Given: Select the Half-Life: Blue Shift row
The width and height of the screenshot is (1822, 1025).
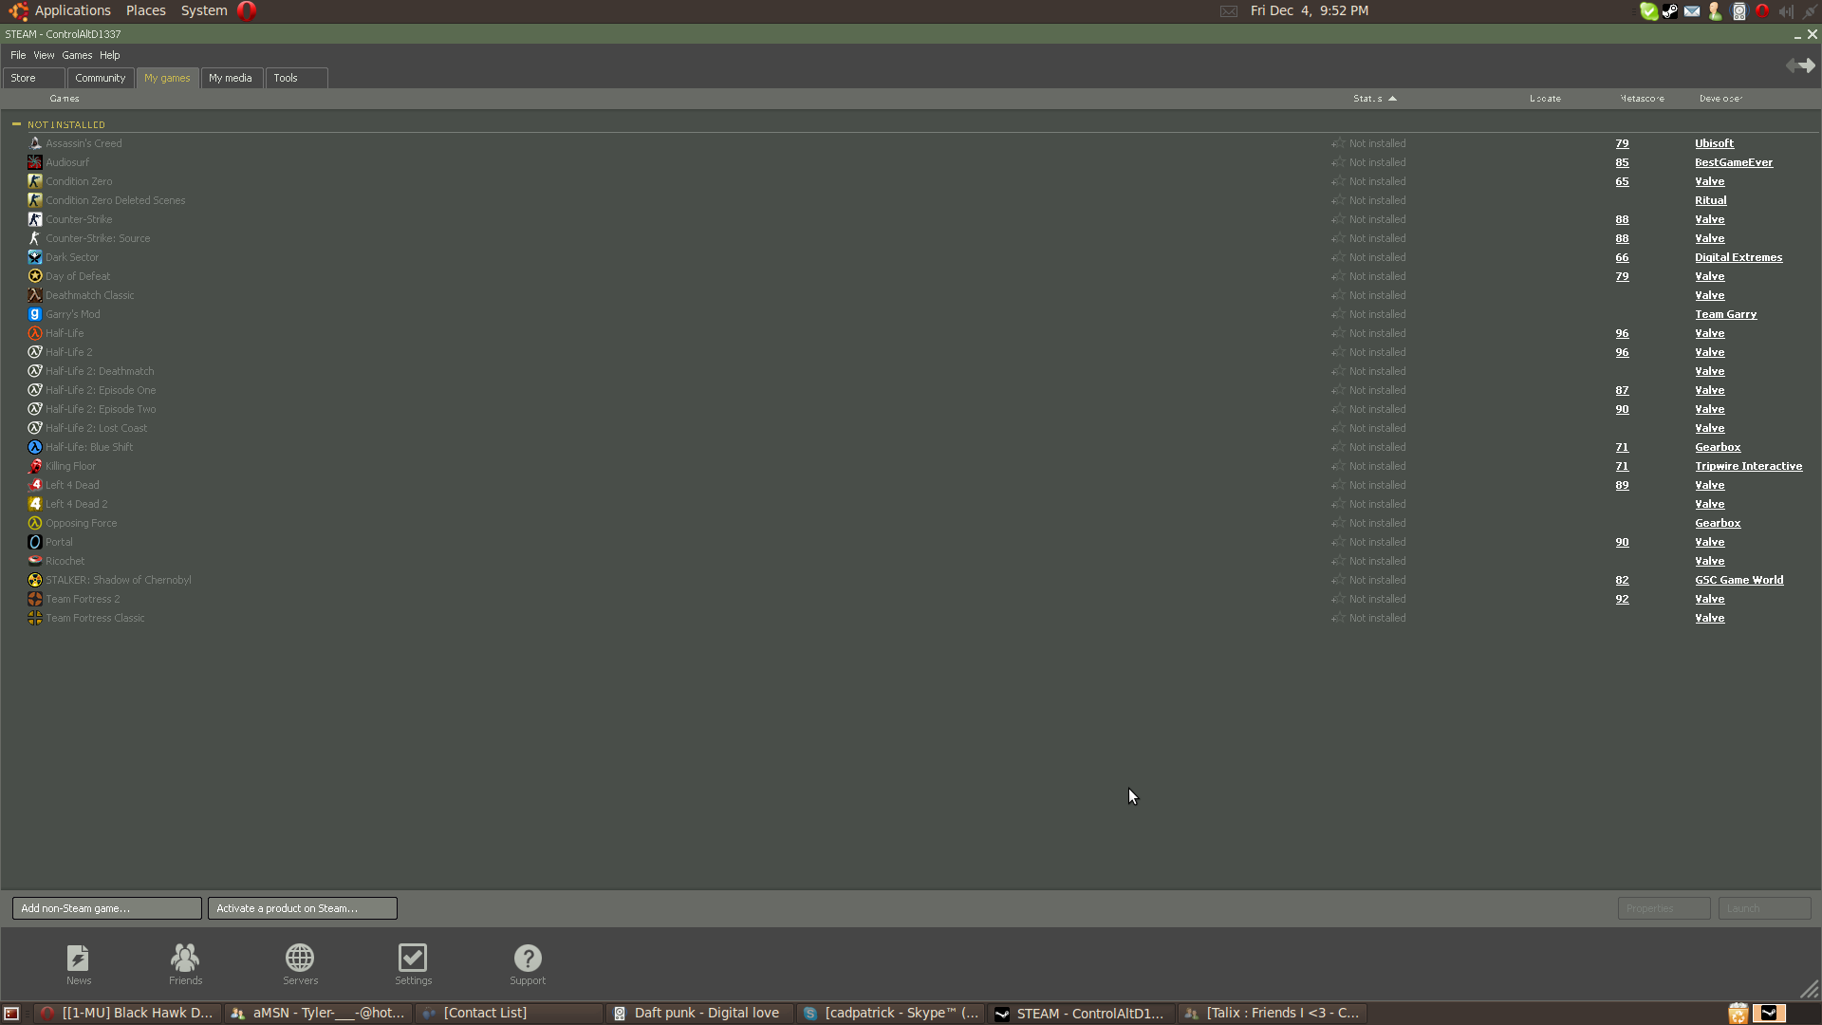Looking at the screenshot, I should click(x=911, y=447).
